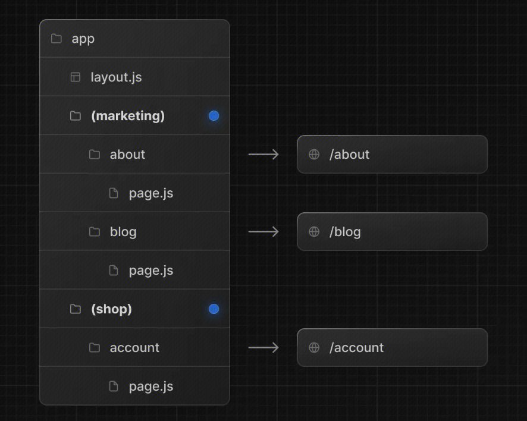Click the app root folder icon

(57, 39)
